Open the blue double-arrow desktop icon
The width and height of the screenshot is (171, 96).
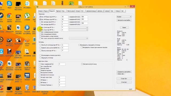[x=2, y=51]
